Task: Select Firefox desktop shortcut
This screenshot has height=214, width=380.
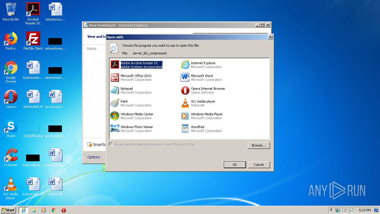Action: pos(11,41)
